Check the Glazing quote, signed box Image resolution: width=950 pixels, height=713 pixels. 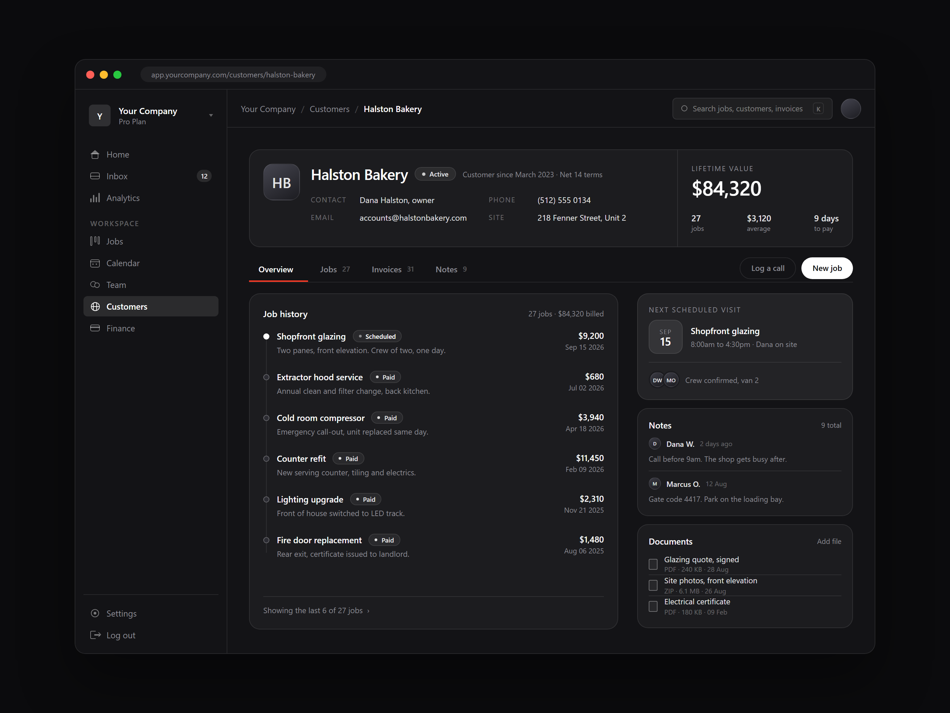coord(653,564)
